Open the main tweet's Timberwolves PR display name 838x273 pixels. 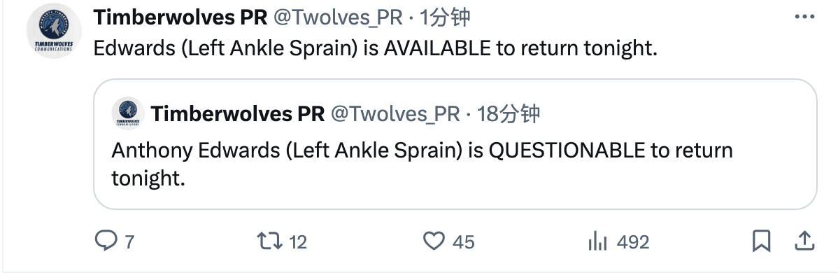(x=180, y=17)
